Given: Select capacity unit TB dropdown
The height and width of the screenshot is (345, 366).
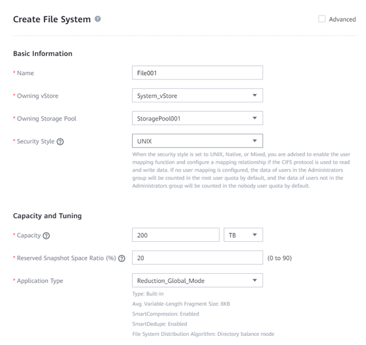Looking at the screenshot, I should click(243, 235).
